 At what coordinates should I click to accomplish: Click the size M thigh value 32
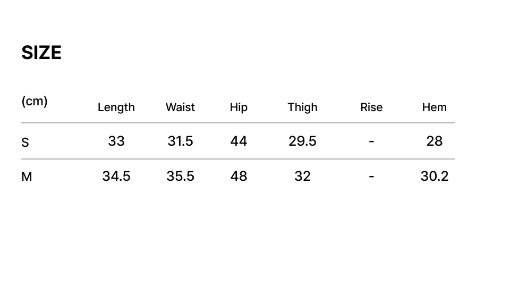pyautogui.click(x=302, y=176)
